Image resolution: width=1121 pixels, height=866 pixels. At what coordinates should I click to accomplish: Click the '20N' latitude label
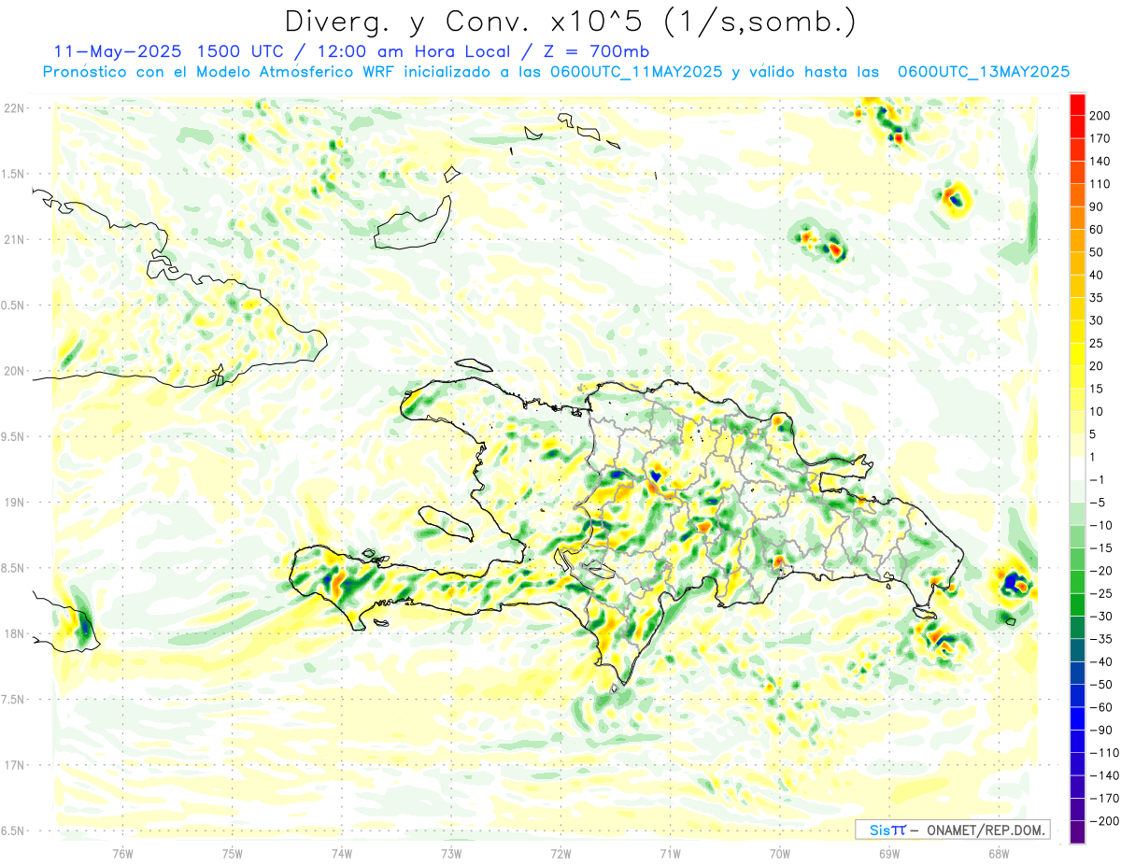pos(14,371)
